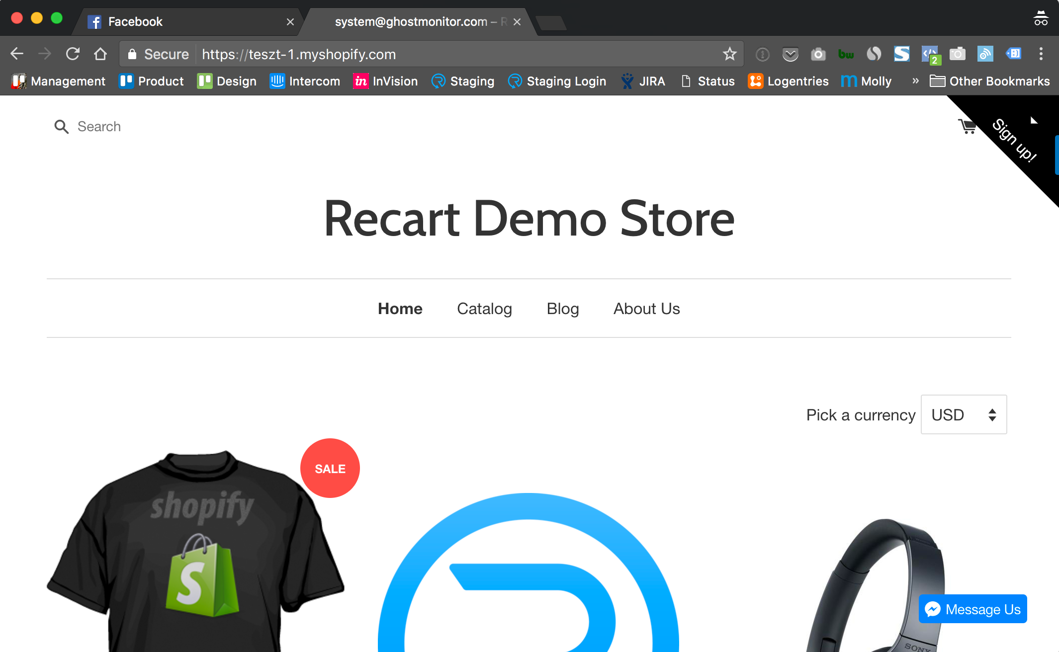Click the blue panel extension icon
The width and height of the screenshot is (1059, 652).
[x=1013, y=54]
